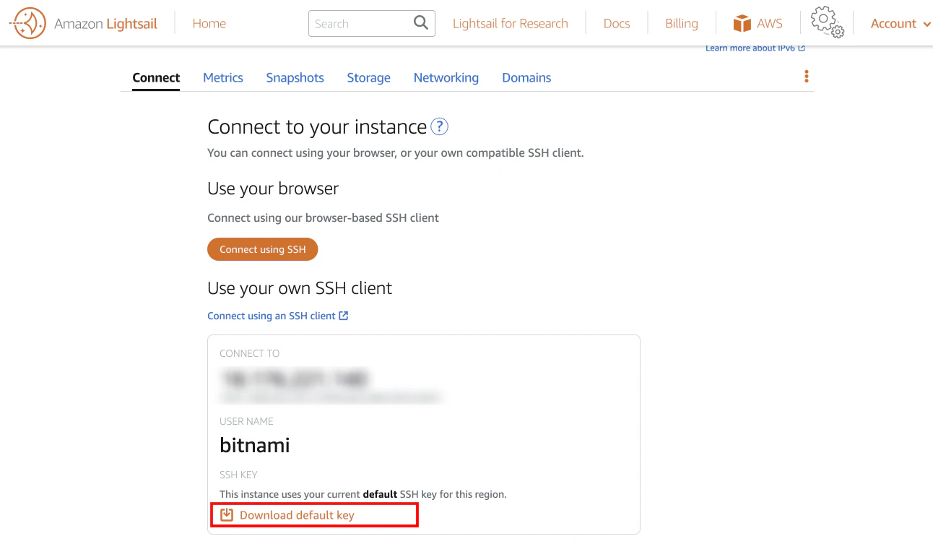Click the Use your own SSH client heading
The image size is (933, 544).
[300, 288]
